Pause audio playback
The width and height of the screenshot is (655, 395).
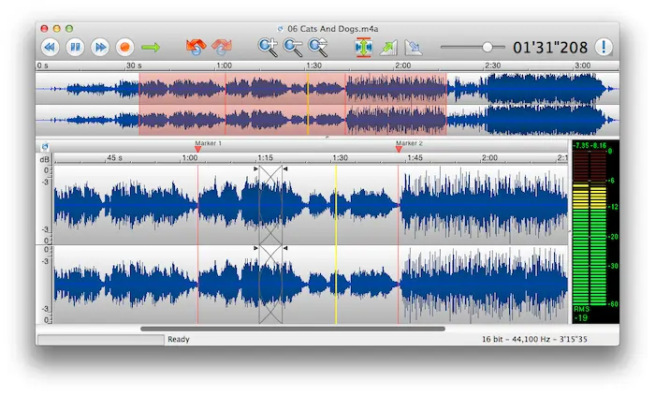[76, 46]
